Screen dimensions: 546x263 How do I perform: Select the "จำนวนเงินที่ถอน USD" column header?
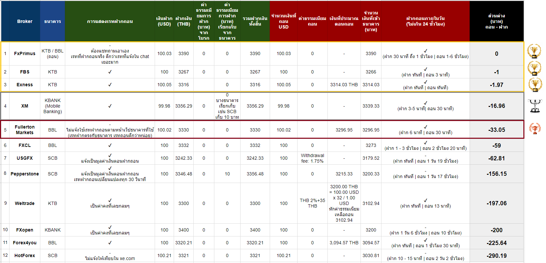point(283,21)
